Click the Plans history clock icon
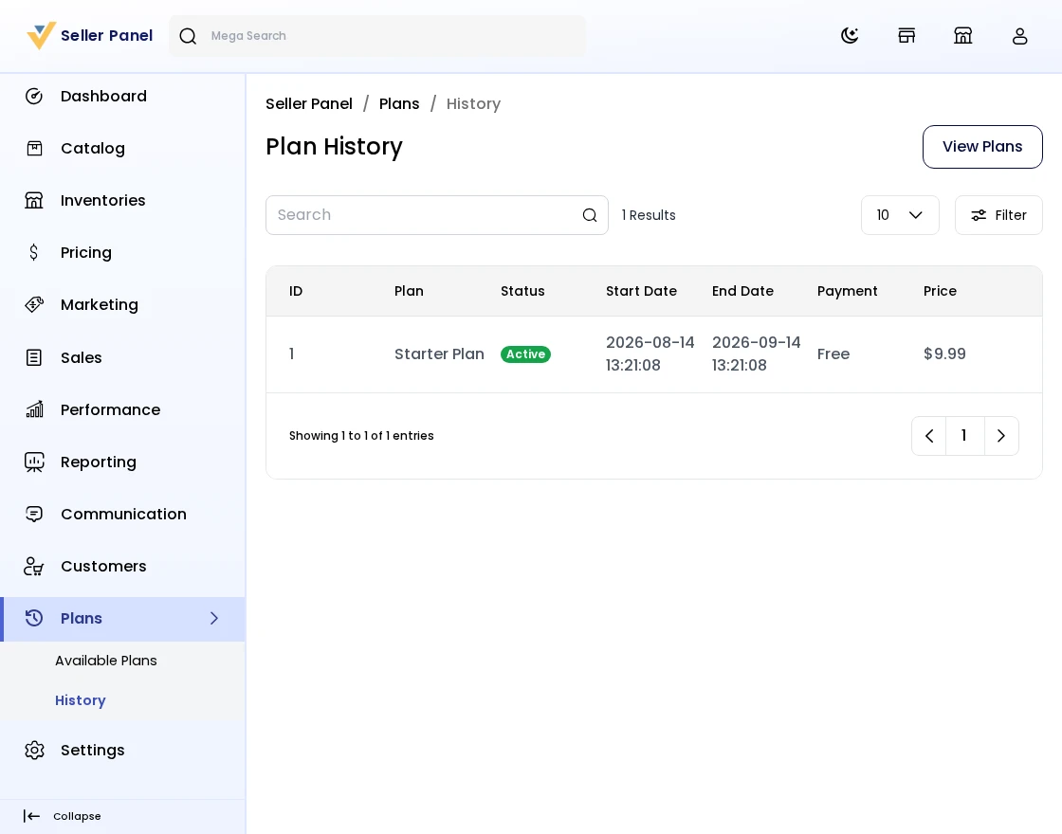This screenshot has height=834, width=1062. coord(34,618)
